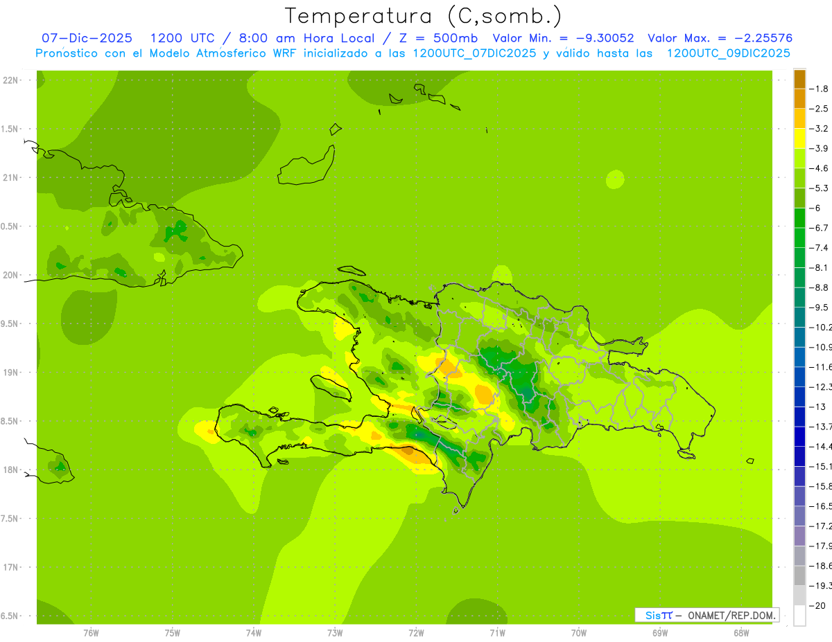Click the -5.3 legend value
This screenshot has height=642, width=832.
click(x=819, y=188)
